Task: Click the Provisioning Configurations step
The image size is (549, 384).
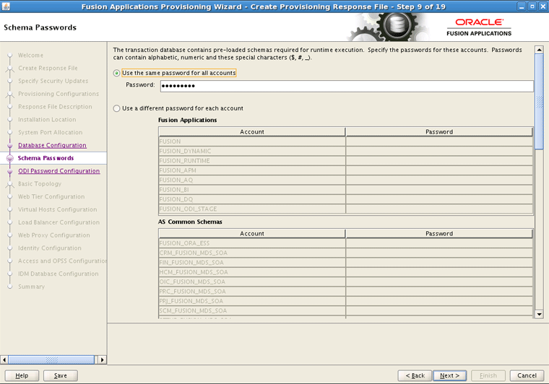Action: tap(59, 94)
